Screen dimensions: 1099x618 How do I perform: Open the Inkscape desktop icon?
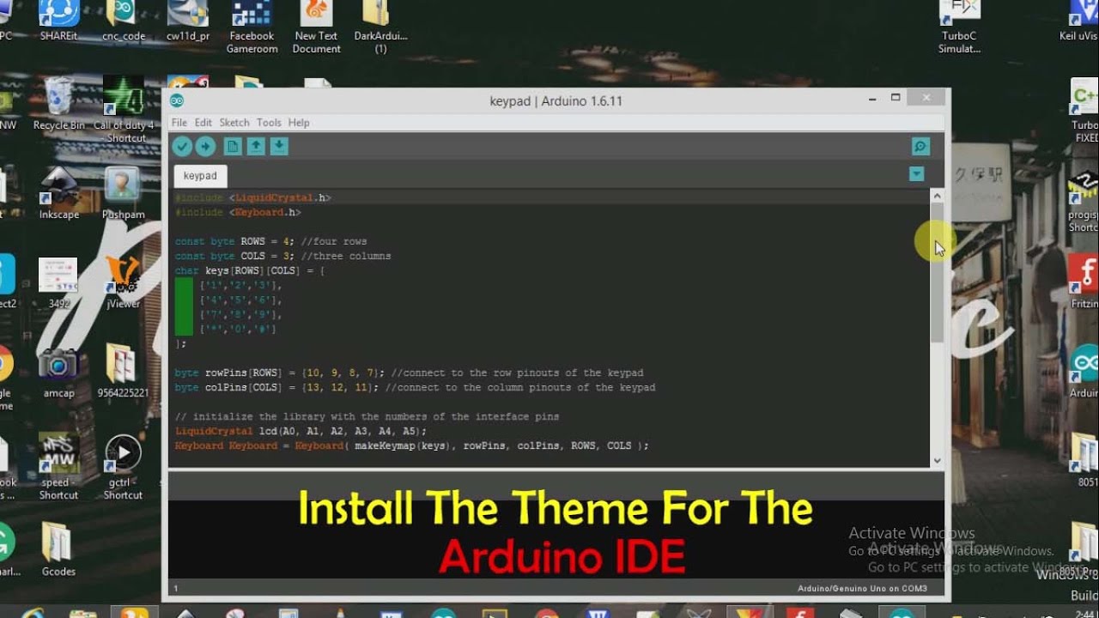(58, 193)
